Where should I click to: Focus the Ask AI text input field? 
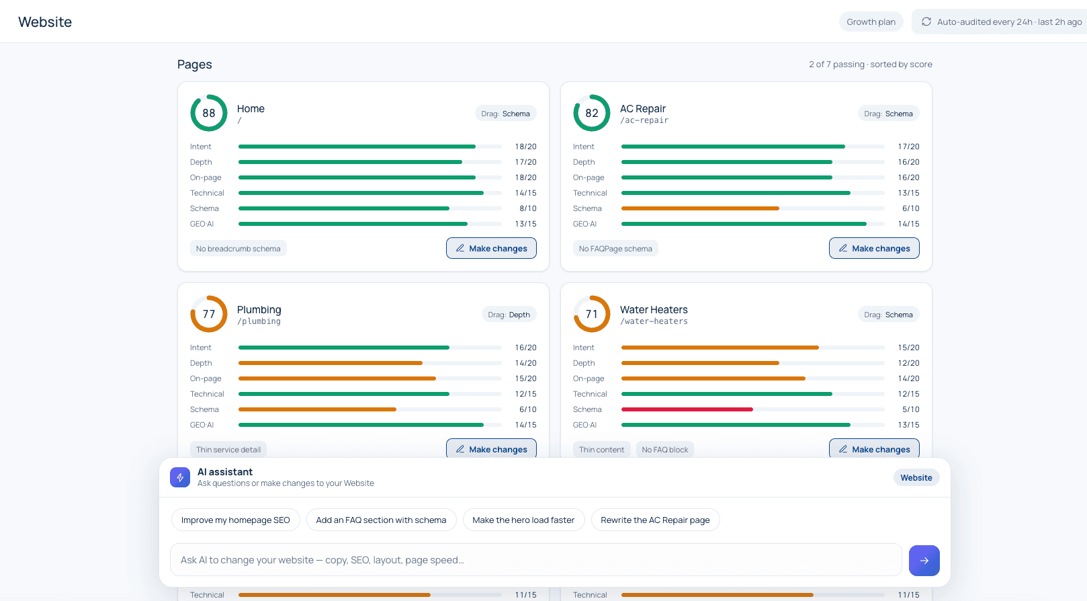536,560
